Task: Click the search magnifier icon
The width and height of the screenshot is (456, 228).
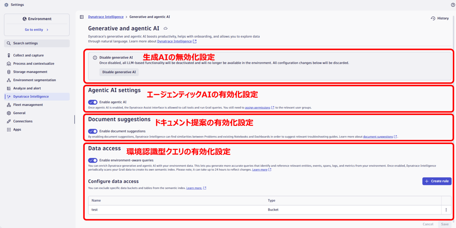Action: [9, 44]
